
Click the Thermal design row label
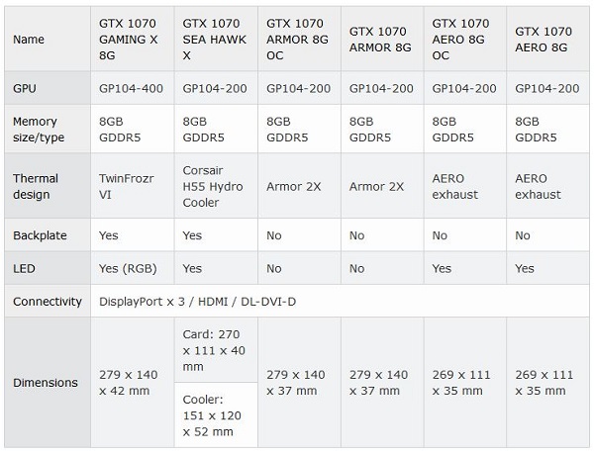pos(36,186)
